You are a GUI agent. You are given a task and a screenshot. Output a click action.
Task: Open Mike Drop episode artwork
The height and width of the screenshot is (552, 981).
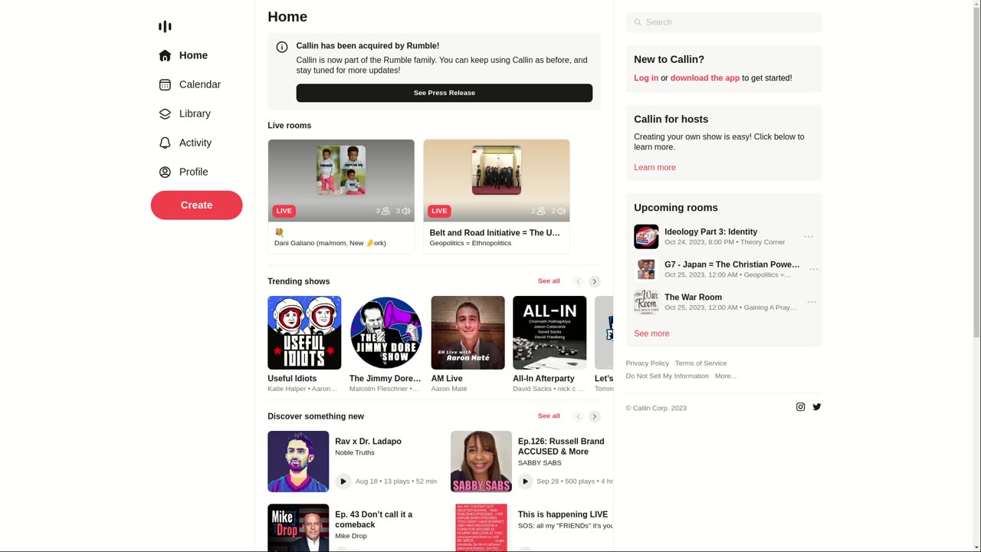298,527
